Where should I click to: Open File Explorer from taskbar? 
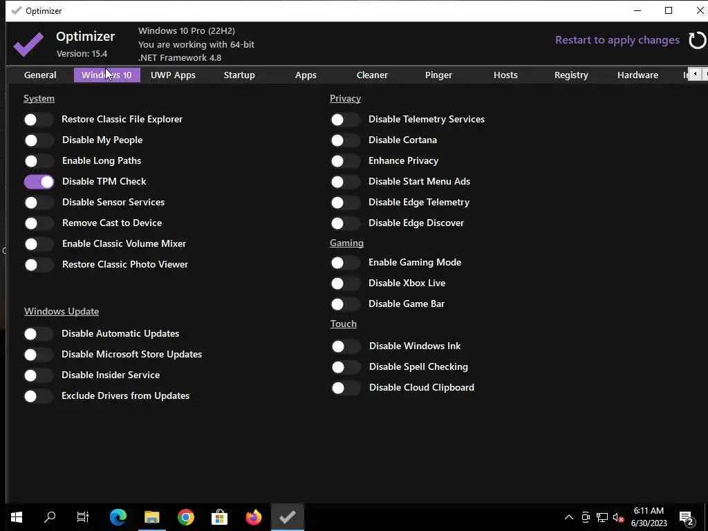152,517
